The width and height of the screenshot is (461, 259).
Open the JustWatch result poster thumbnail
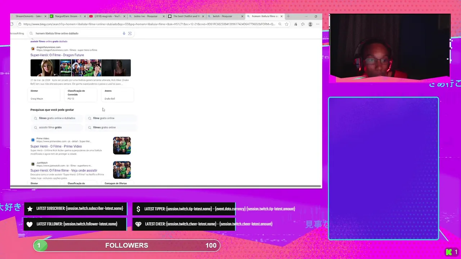click(122, 170)
